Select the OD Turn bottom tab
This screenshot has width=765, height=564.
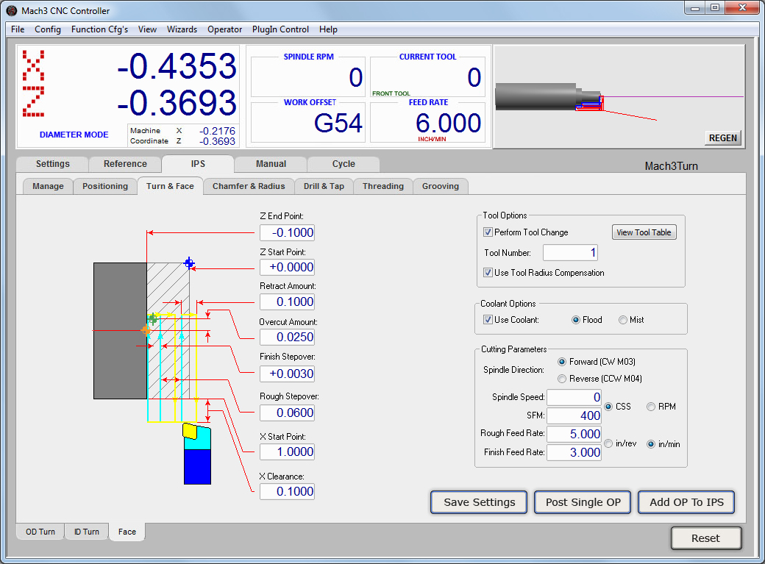click(40, 532)
